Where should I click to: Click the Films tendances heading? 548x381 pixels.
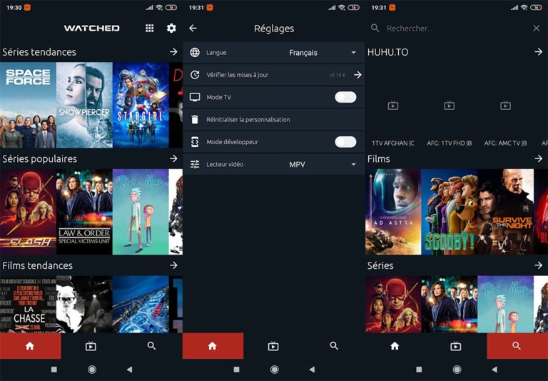coord(37,265)
